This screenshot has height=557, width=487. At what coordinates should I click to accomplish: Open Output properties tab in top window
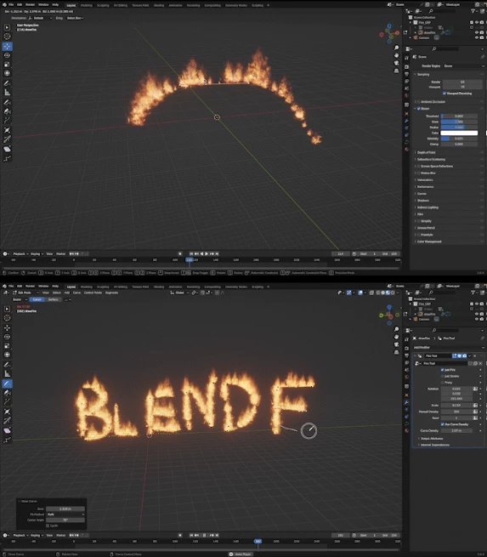coord(406,74)
